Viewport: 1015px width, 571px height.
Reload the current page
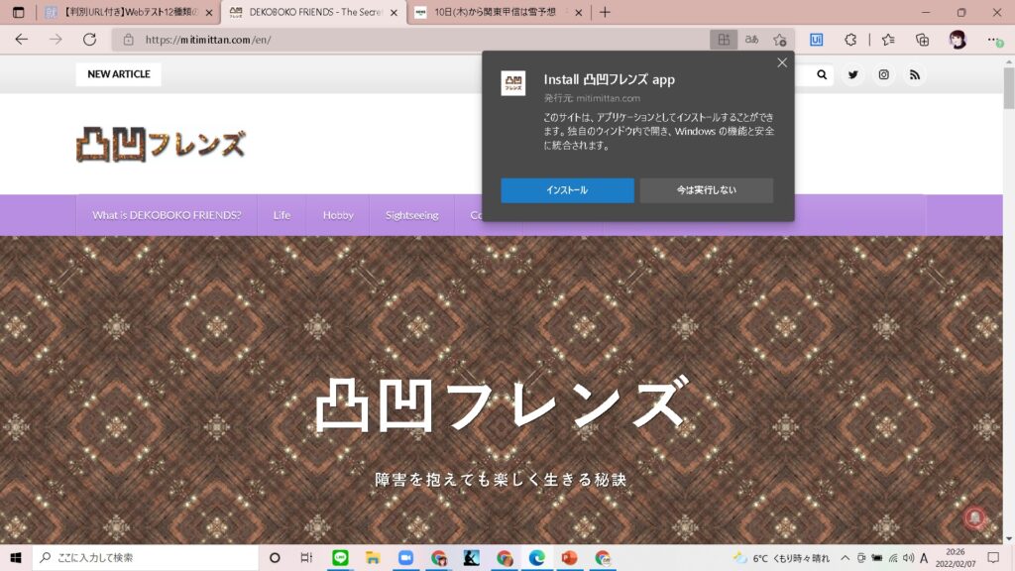[89, 40]
